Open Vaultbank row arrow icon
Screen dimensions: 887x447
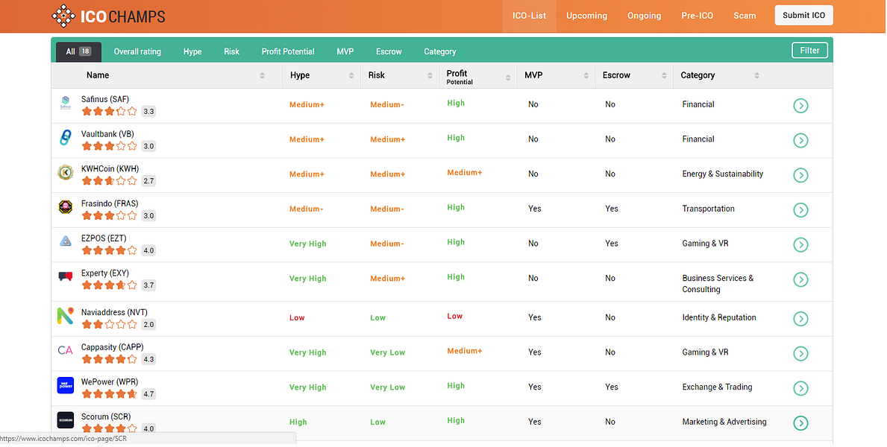coord(800,140)
